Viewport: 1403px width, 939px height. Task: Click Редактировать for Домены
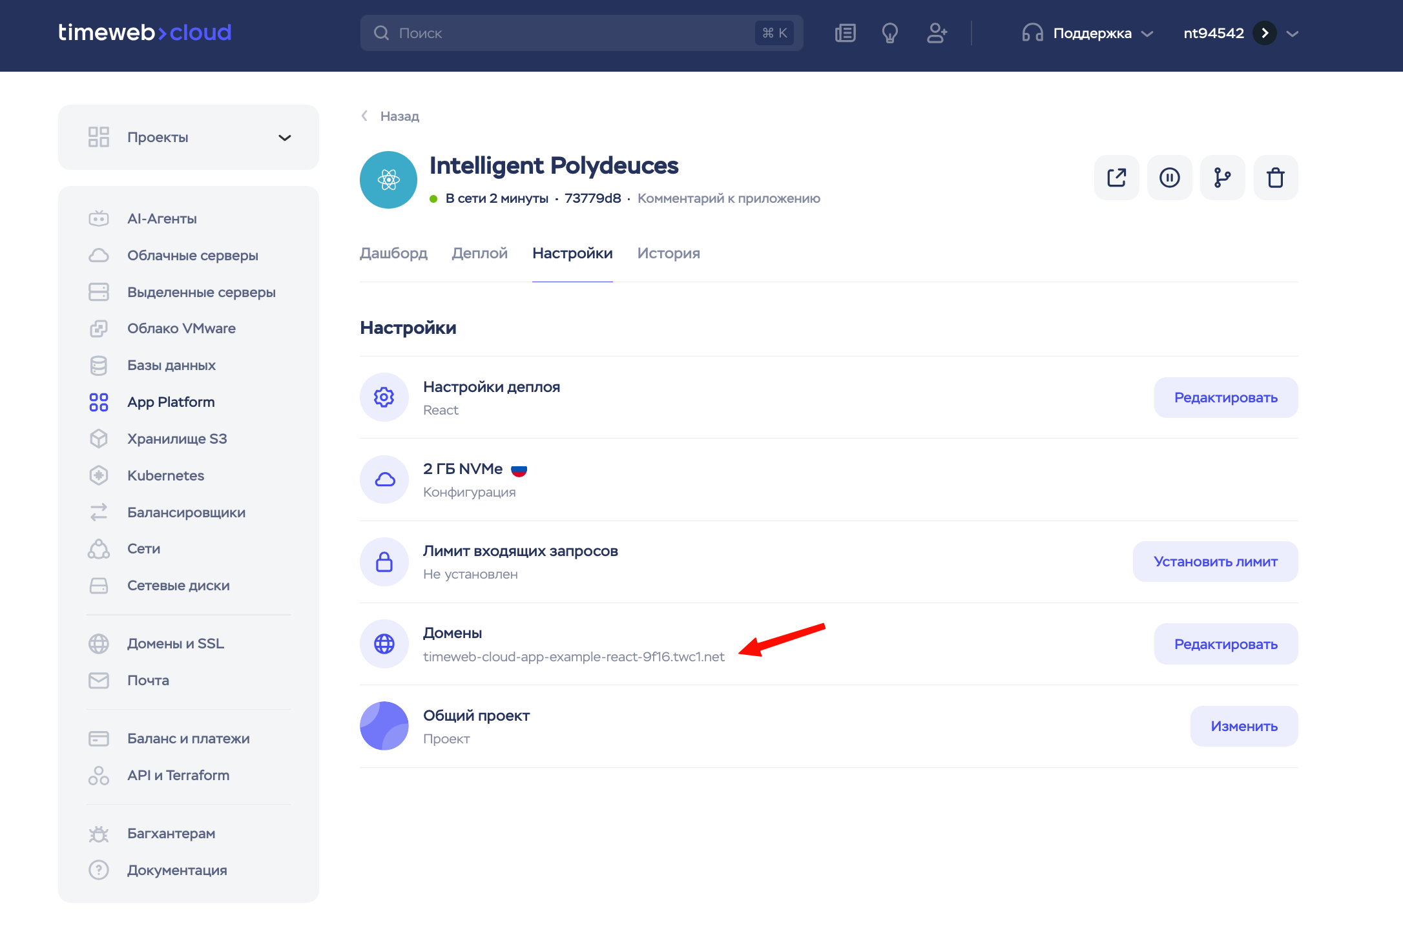[1225, 644]
